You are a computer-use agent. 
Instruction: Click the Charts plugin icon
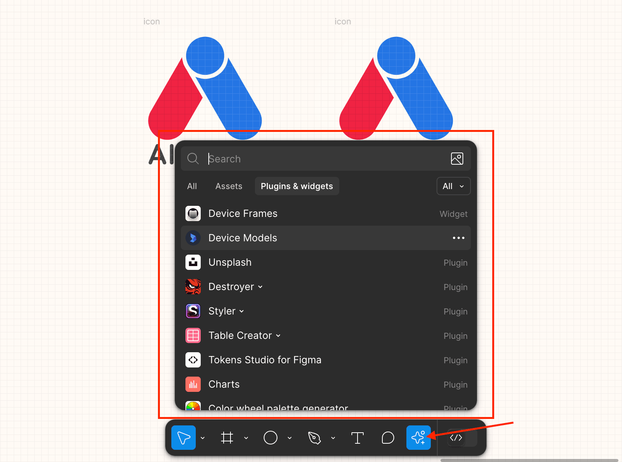(193, 384)
